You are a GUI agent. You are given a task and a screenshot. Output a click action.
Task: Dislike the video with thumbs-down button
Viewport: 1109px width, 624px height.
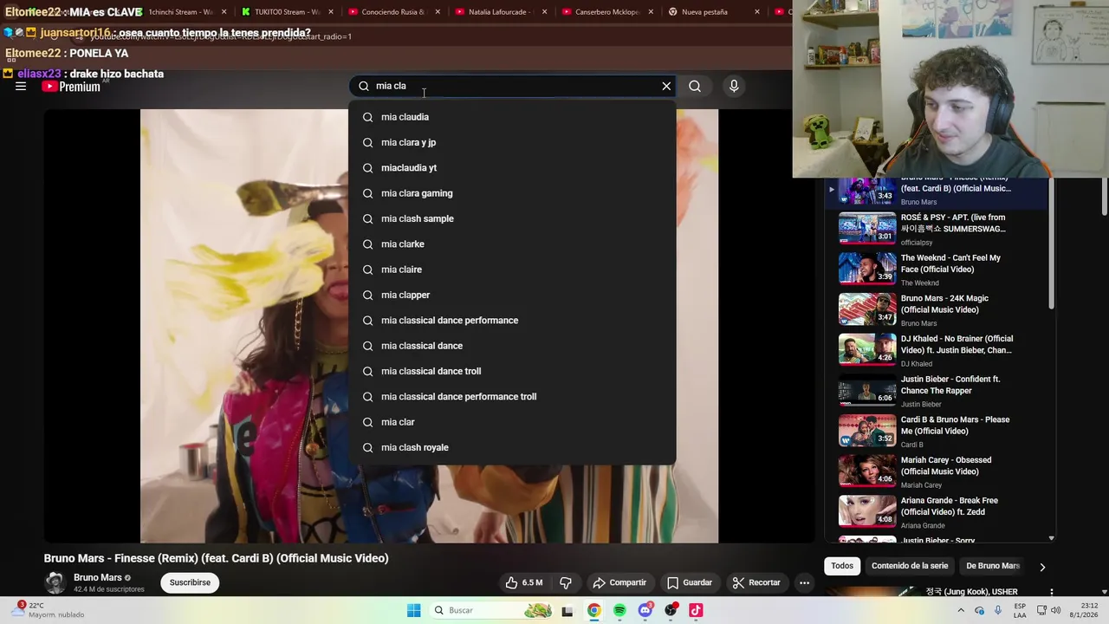[566, 582]
